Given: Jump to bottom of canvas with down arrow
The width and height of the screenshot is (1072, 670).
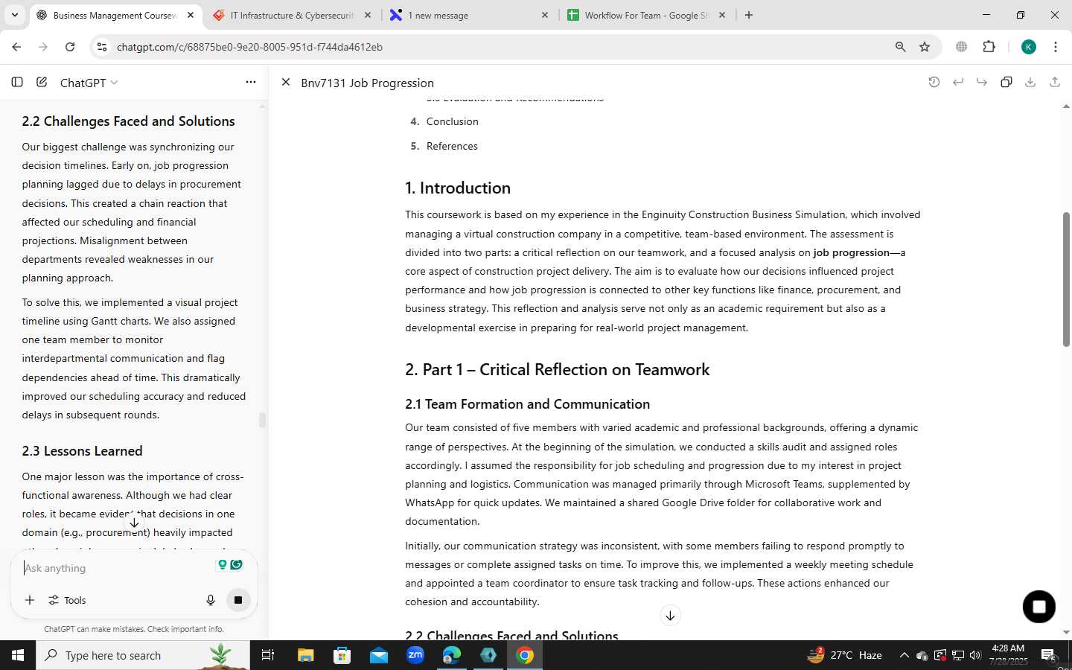Looking at the screenshot, I should [670, 616].
